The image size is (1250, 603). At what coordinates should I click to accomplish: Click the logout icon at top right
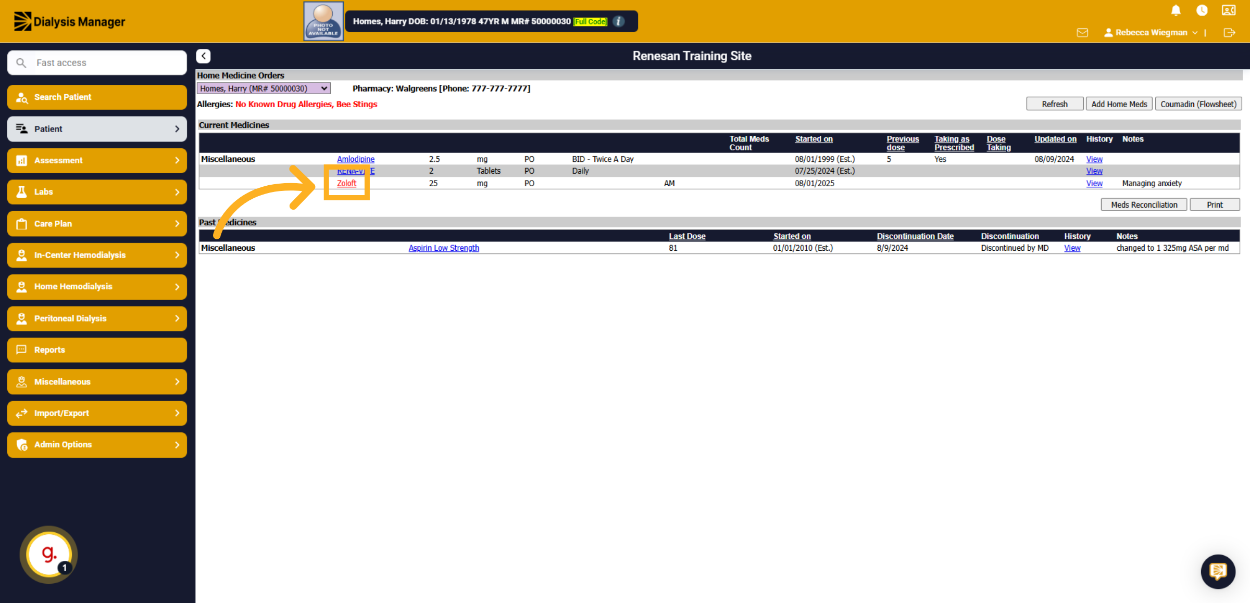[x=1229, y=33]
